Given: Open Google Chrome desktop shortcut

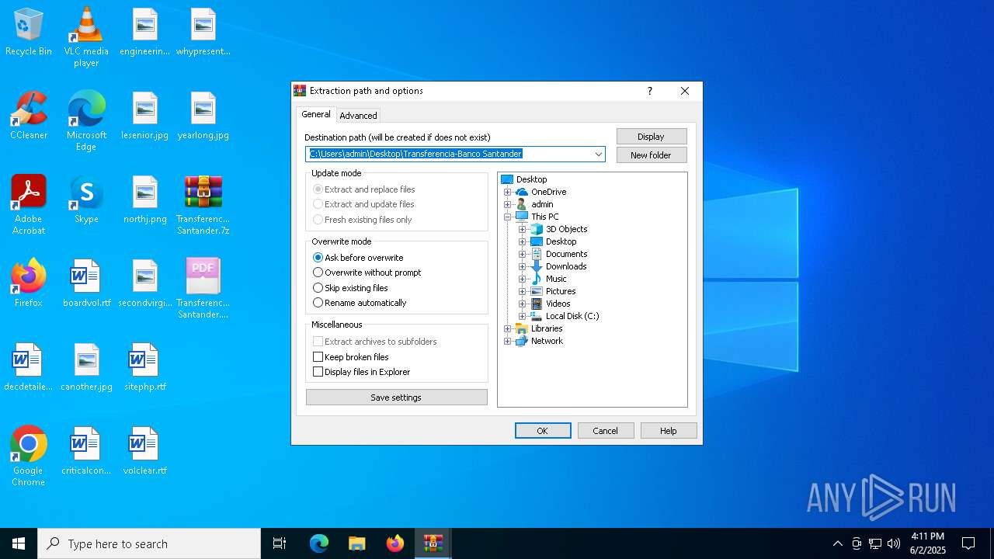Looking at the screenshot, I should [29, 457].
